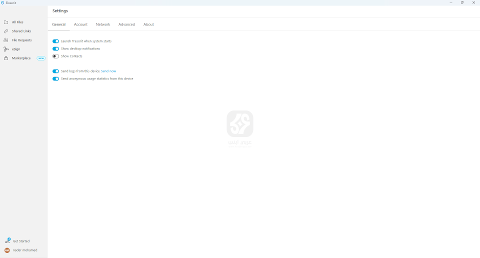The width and height of the screenshot is (480, 258).
Task: Disable anonymous usage statistics toggle
Action: (55, 78)
